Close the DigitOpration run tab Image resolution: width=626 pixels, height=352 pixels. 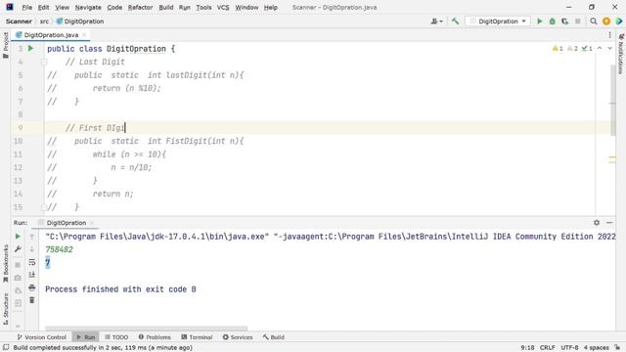click(92, 223)
